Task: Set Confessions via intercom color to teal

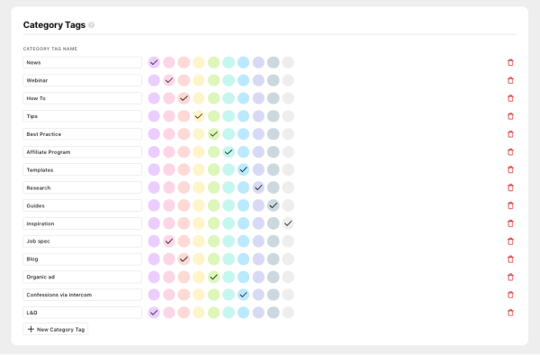Action: click(229, 295)
